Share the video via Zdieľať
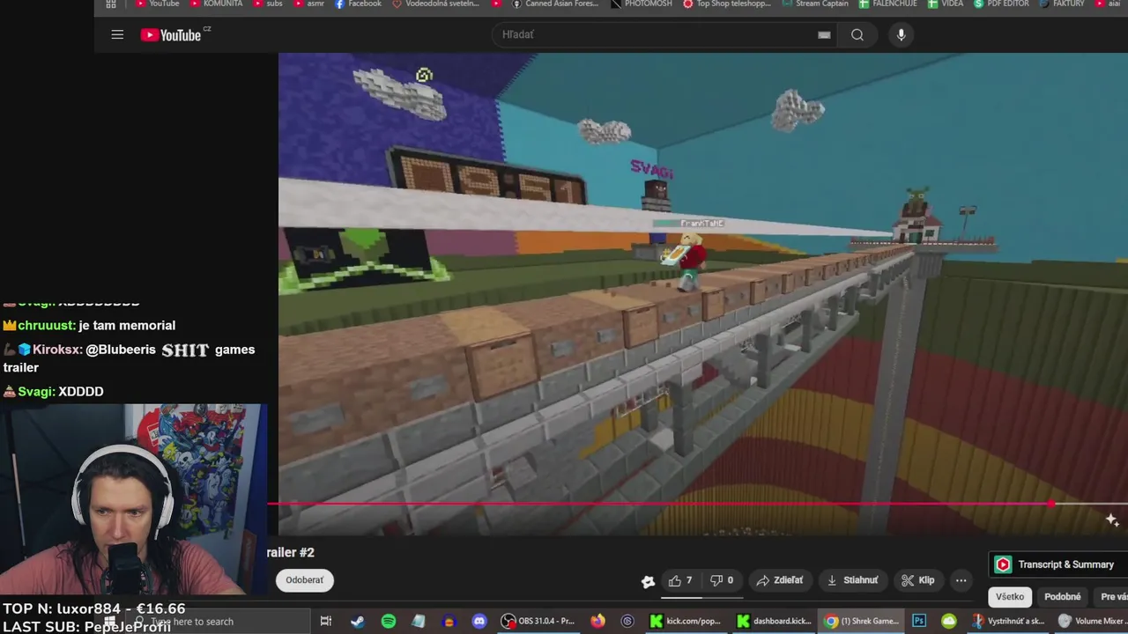Viewport: 1128px width, 634px height. click(780, 580)
